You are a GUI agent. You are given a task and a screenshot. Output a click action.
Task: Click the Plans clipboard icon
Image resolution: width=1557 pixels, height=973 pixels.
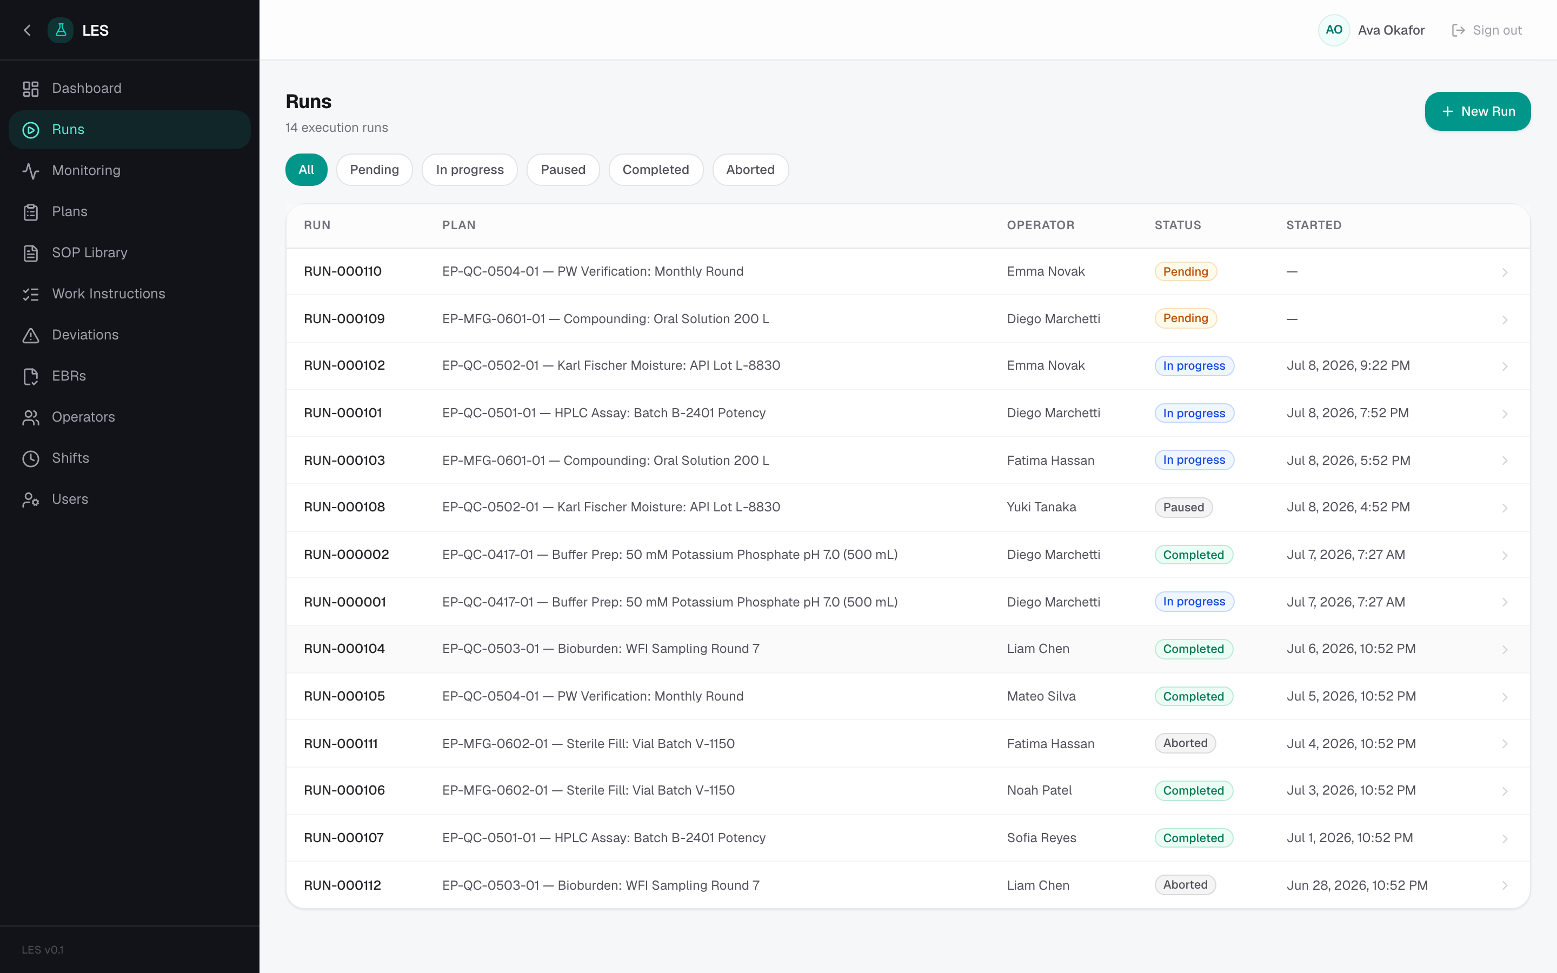[31, 212]
